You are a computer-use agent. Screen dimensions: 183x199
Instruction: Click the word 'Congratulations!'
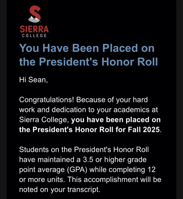(47, 100)
